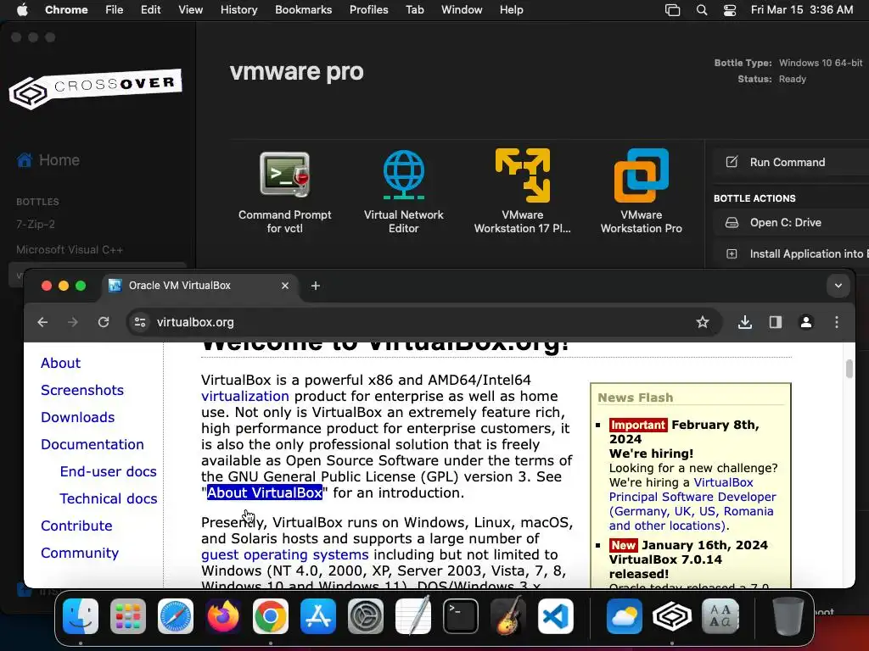Open Screenshots link in VirtualBox sidebar
Screen dimensions: 869x651
pyautogui.click(x=82, y=390)
